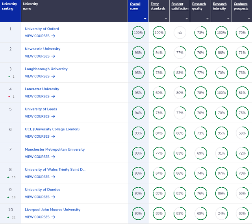
Task: Click Liverpool John Moores' 24% research intensity ring
Action: coord(221,213)
